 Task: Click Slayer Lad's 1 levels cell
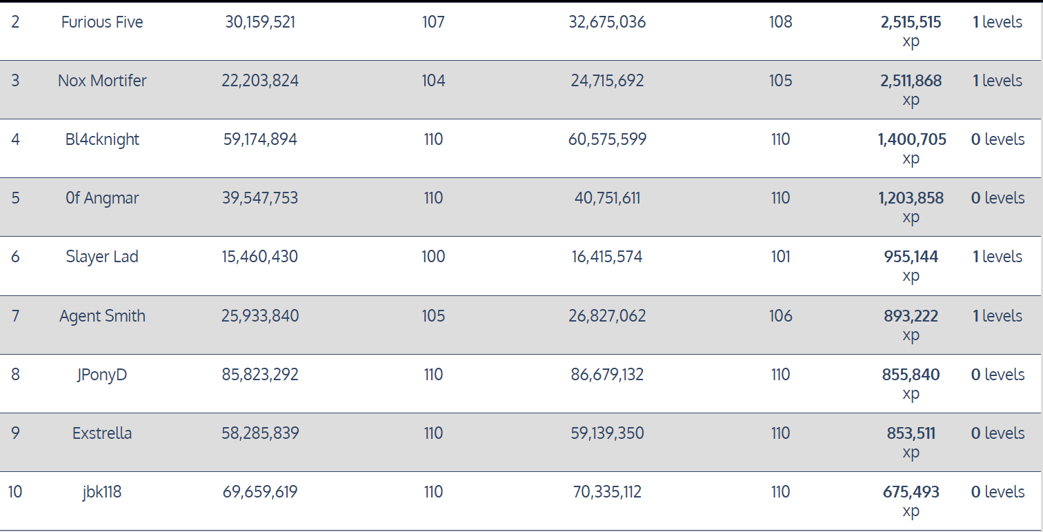[997, 257]
